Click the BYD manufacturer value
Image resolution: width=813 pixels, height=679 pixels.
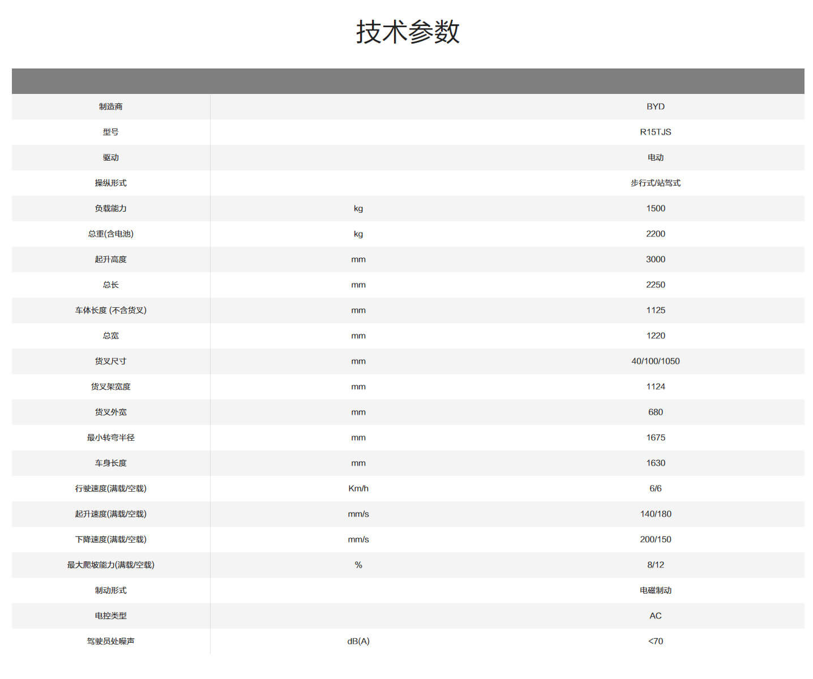(655, 106)
